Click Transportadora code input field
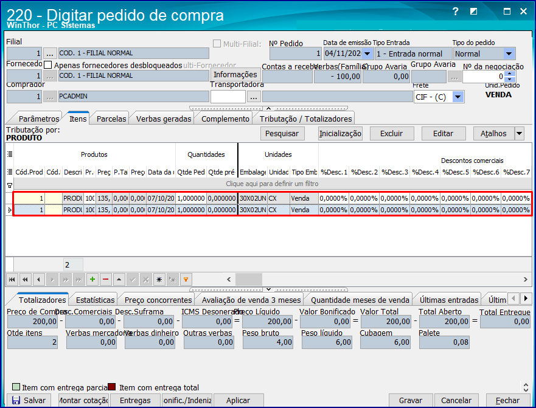Screen dimensions: 536x408 228,97
